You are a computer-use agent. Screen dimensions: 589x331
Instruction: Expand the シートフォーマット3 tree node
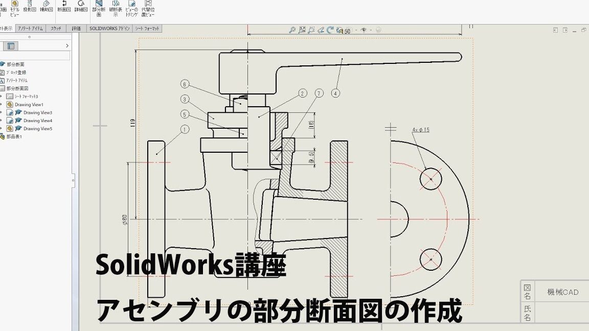(x=2, y=97)
